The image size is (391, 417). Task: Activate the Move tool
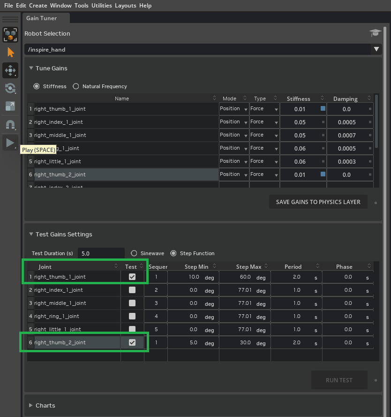[10, 70]
